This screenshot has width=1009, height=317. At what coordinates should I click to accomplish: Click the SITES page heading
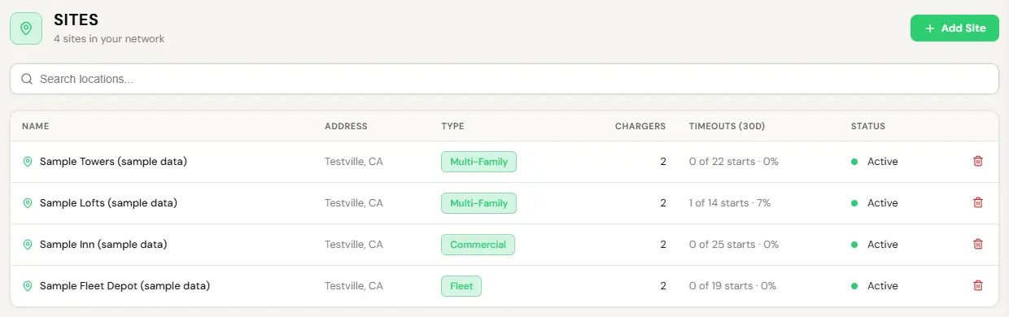76,20
